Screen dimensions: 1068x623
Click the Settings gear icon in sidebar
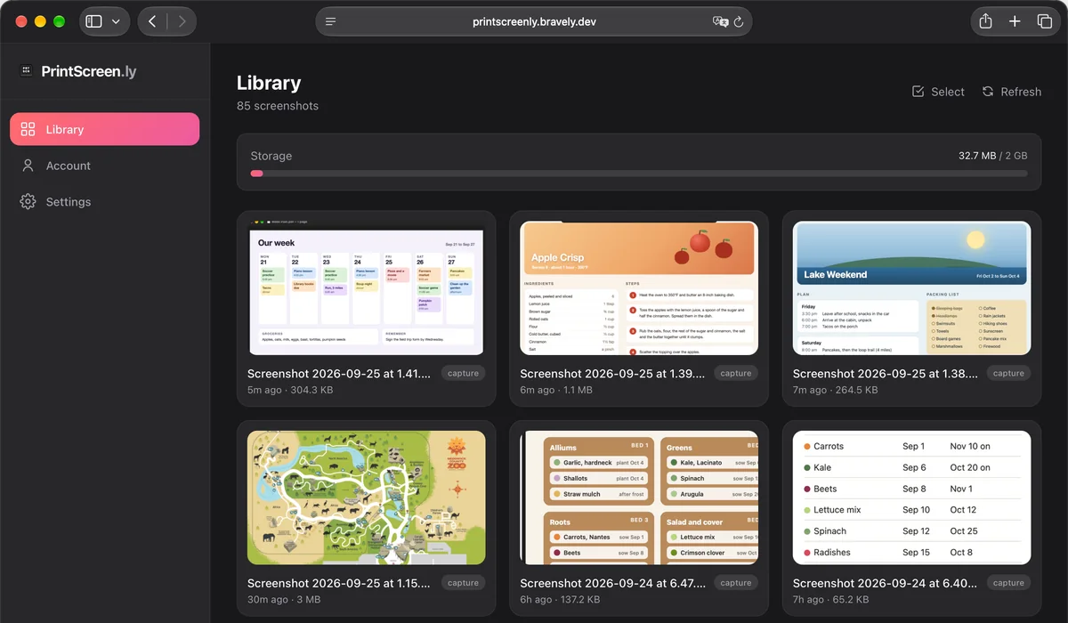click(28, 202)
